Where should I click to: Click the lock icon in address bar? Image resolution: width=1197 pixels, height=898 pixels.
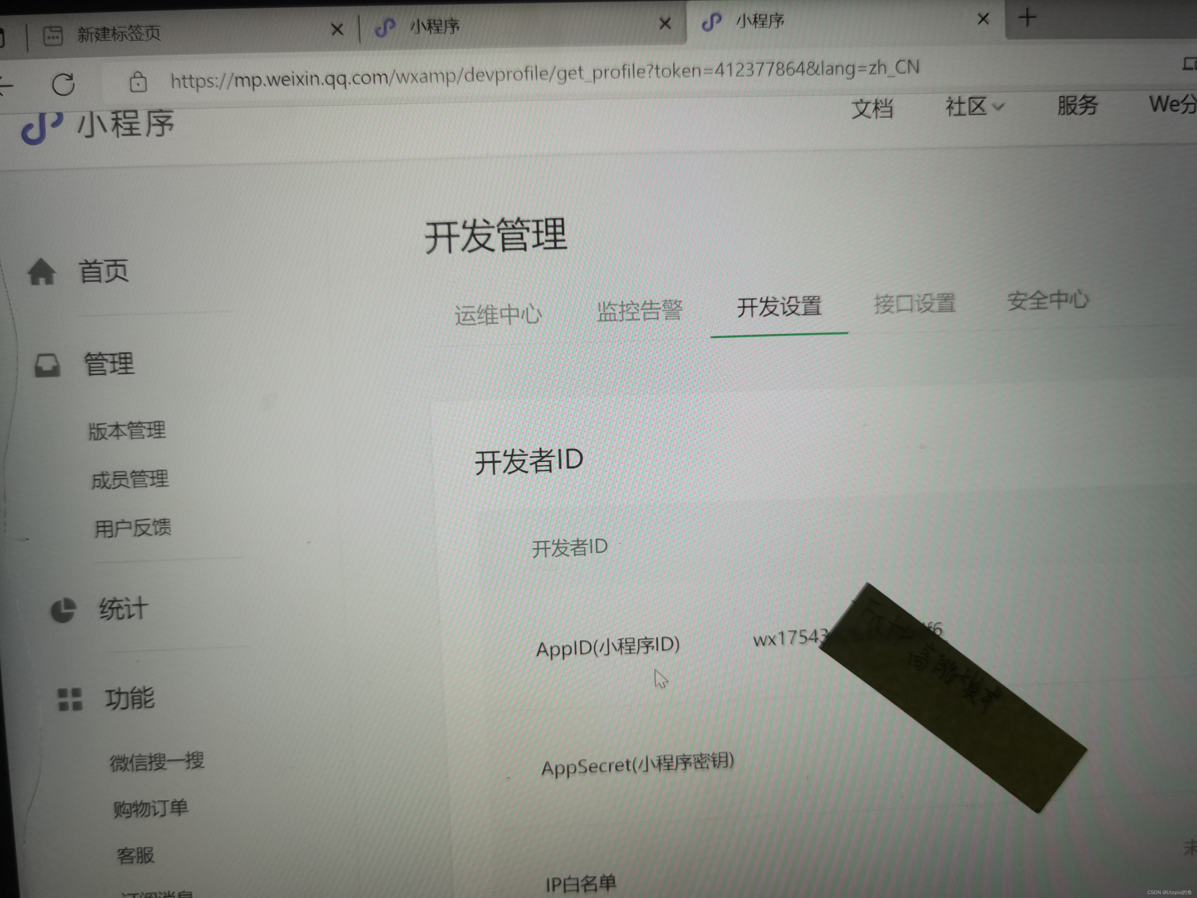pyautogui.click(x=138, y=82)
